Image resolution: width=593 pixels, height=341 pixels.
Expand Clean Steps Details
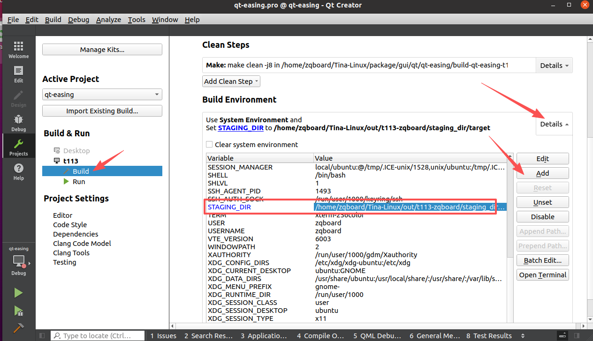(554, 66)
